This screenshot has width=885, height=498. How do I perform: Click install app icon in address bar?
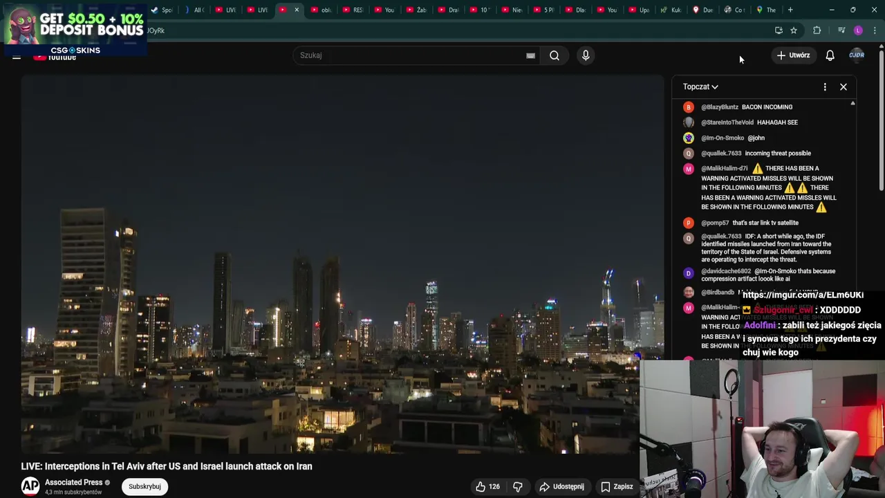pyautogui.click(x=779, y=30)
